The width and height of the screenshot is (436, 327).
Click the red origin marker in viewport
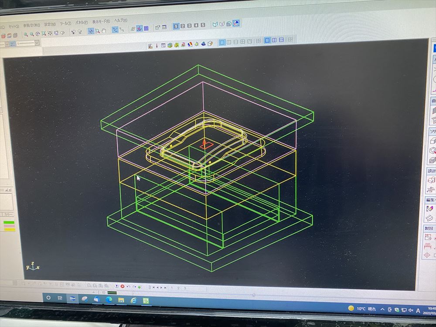click(206, 144)
